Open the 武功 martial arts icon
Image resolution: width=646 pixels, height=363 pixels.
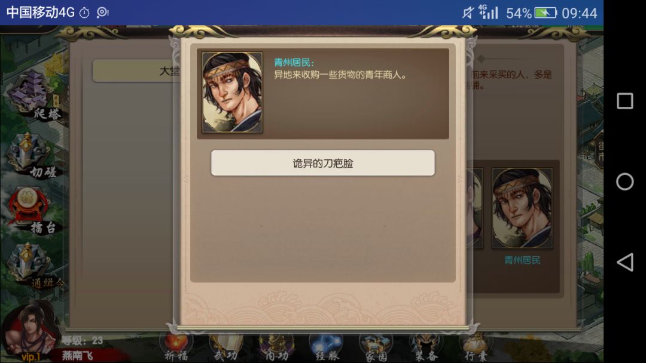pyautogui.click(x=226, y=347)
